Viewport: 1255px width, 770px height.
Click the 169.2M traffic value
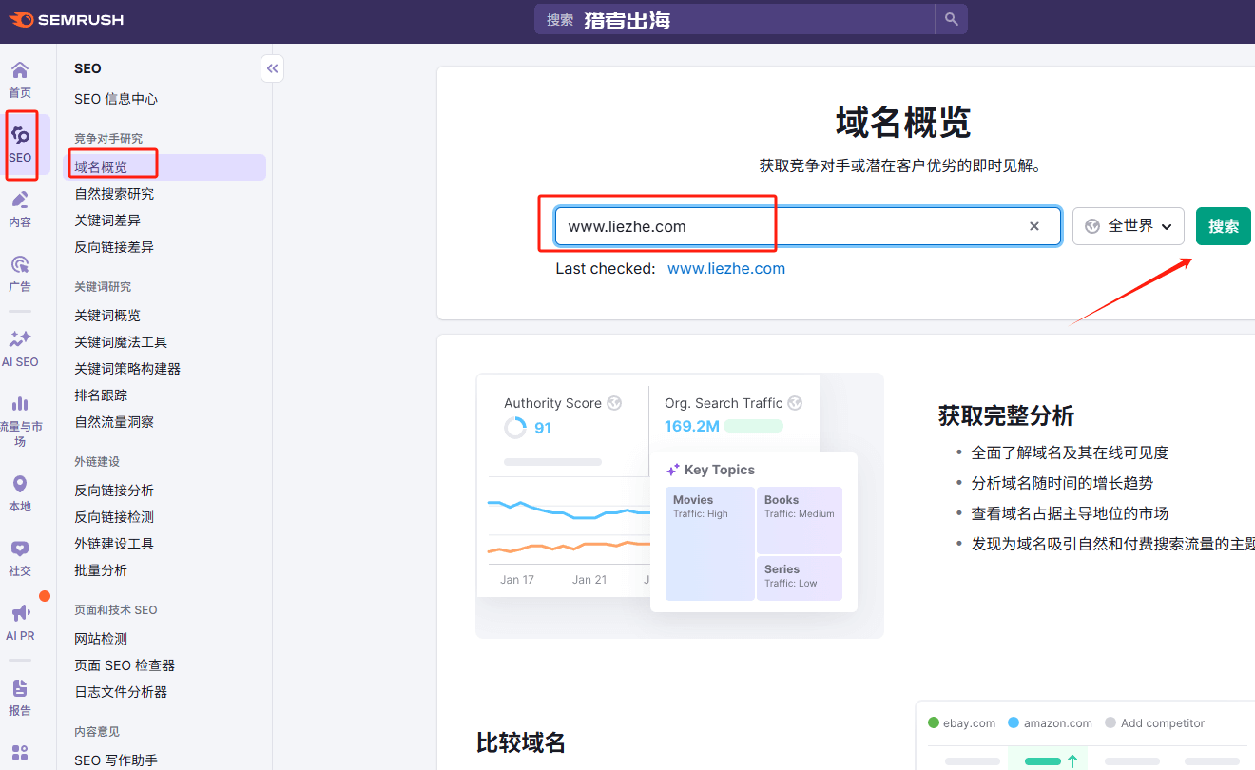[691, 426]
